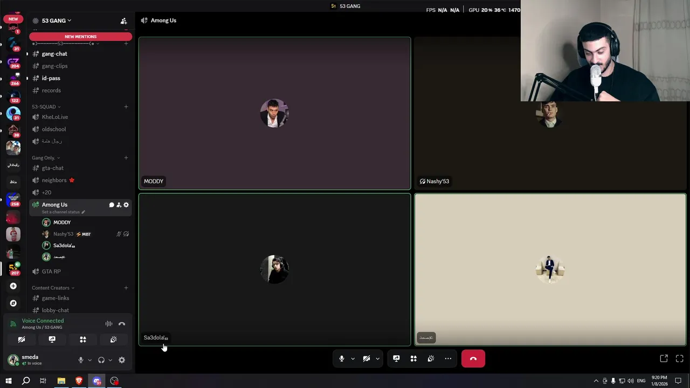
Task: Open chat for the Among Us voice channel
Action: pos(112,205)
